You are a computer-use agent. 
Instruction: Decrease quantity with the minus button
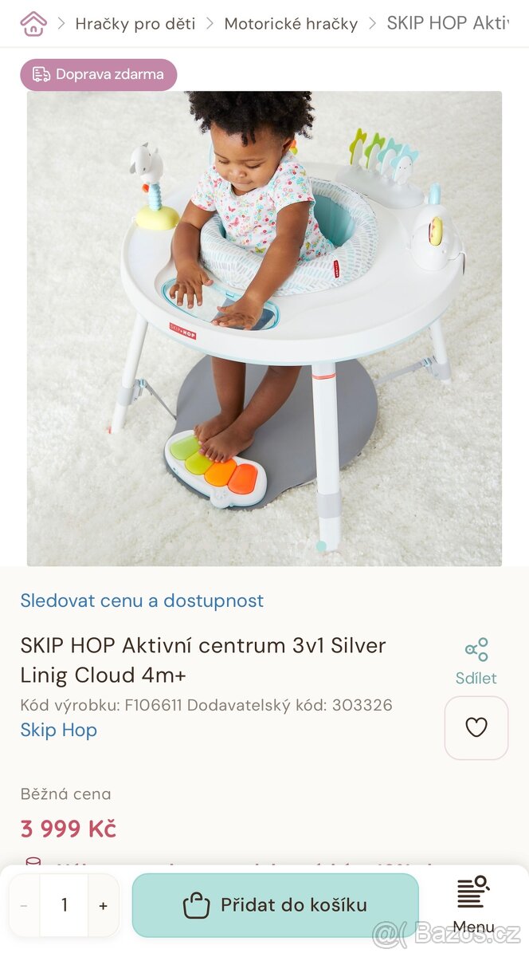coord(24,905)
